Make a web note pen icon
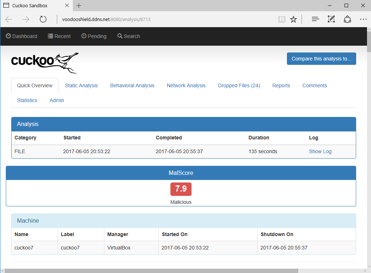371x273 pixels. pos(331,19)
